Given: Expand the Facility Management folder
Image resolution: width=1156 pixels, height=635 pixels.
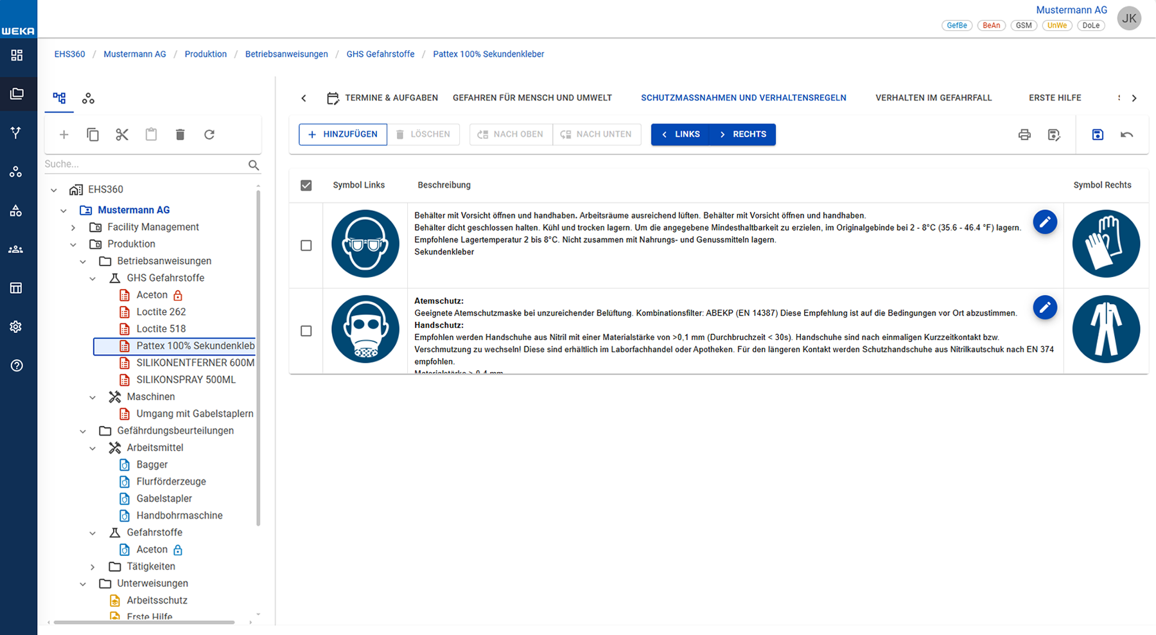Looking at the screenshot, I should (73, 228).
